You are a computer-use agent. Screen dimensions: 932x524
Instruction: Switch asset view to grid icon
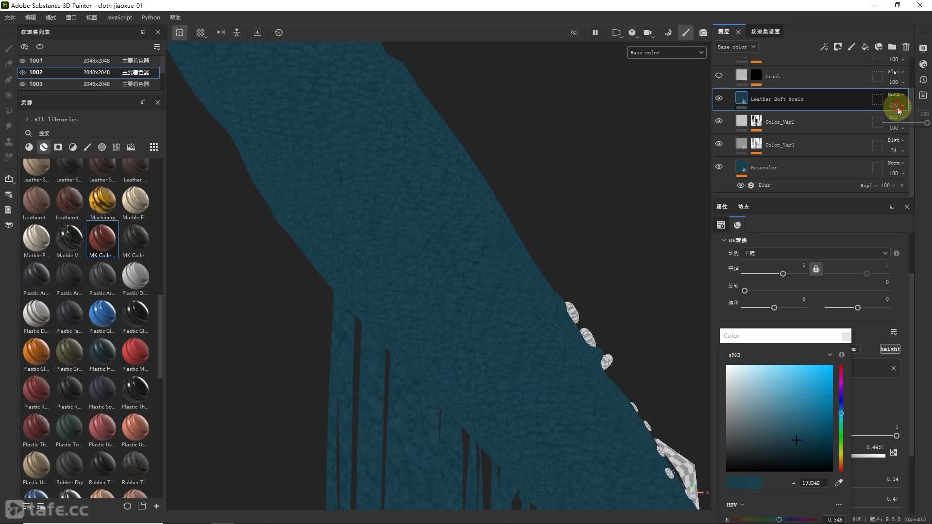click(x=153, y=147)
